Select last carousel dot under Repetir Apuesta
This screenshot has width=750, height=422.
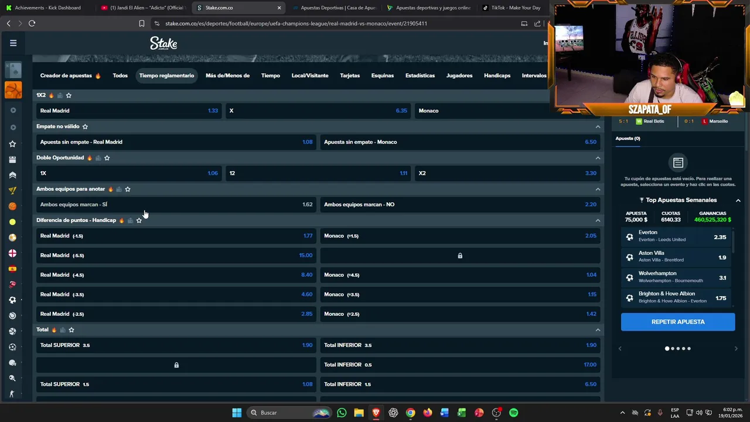click(689, 349)
